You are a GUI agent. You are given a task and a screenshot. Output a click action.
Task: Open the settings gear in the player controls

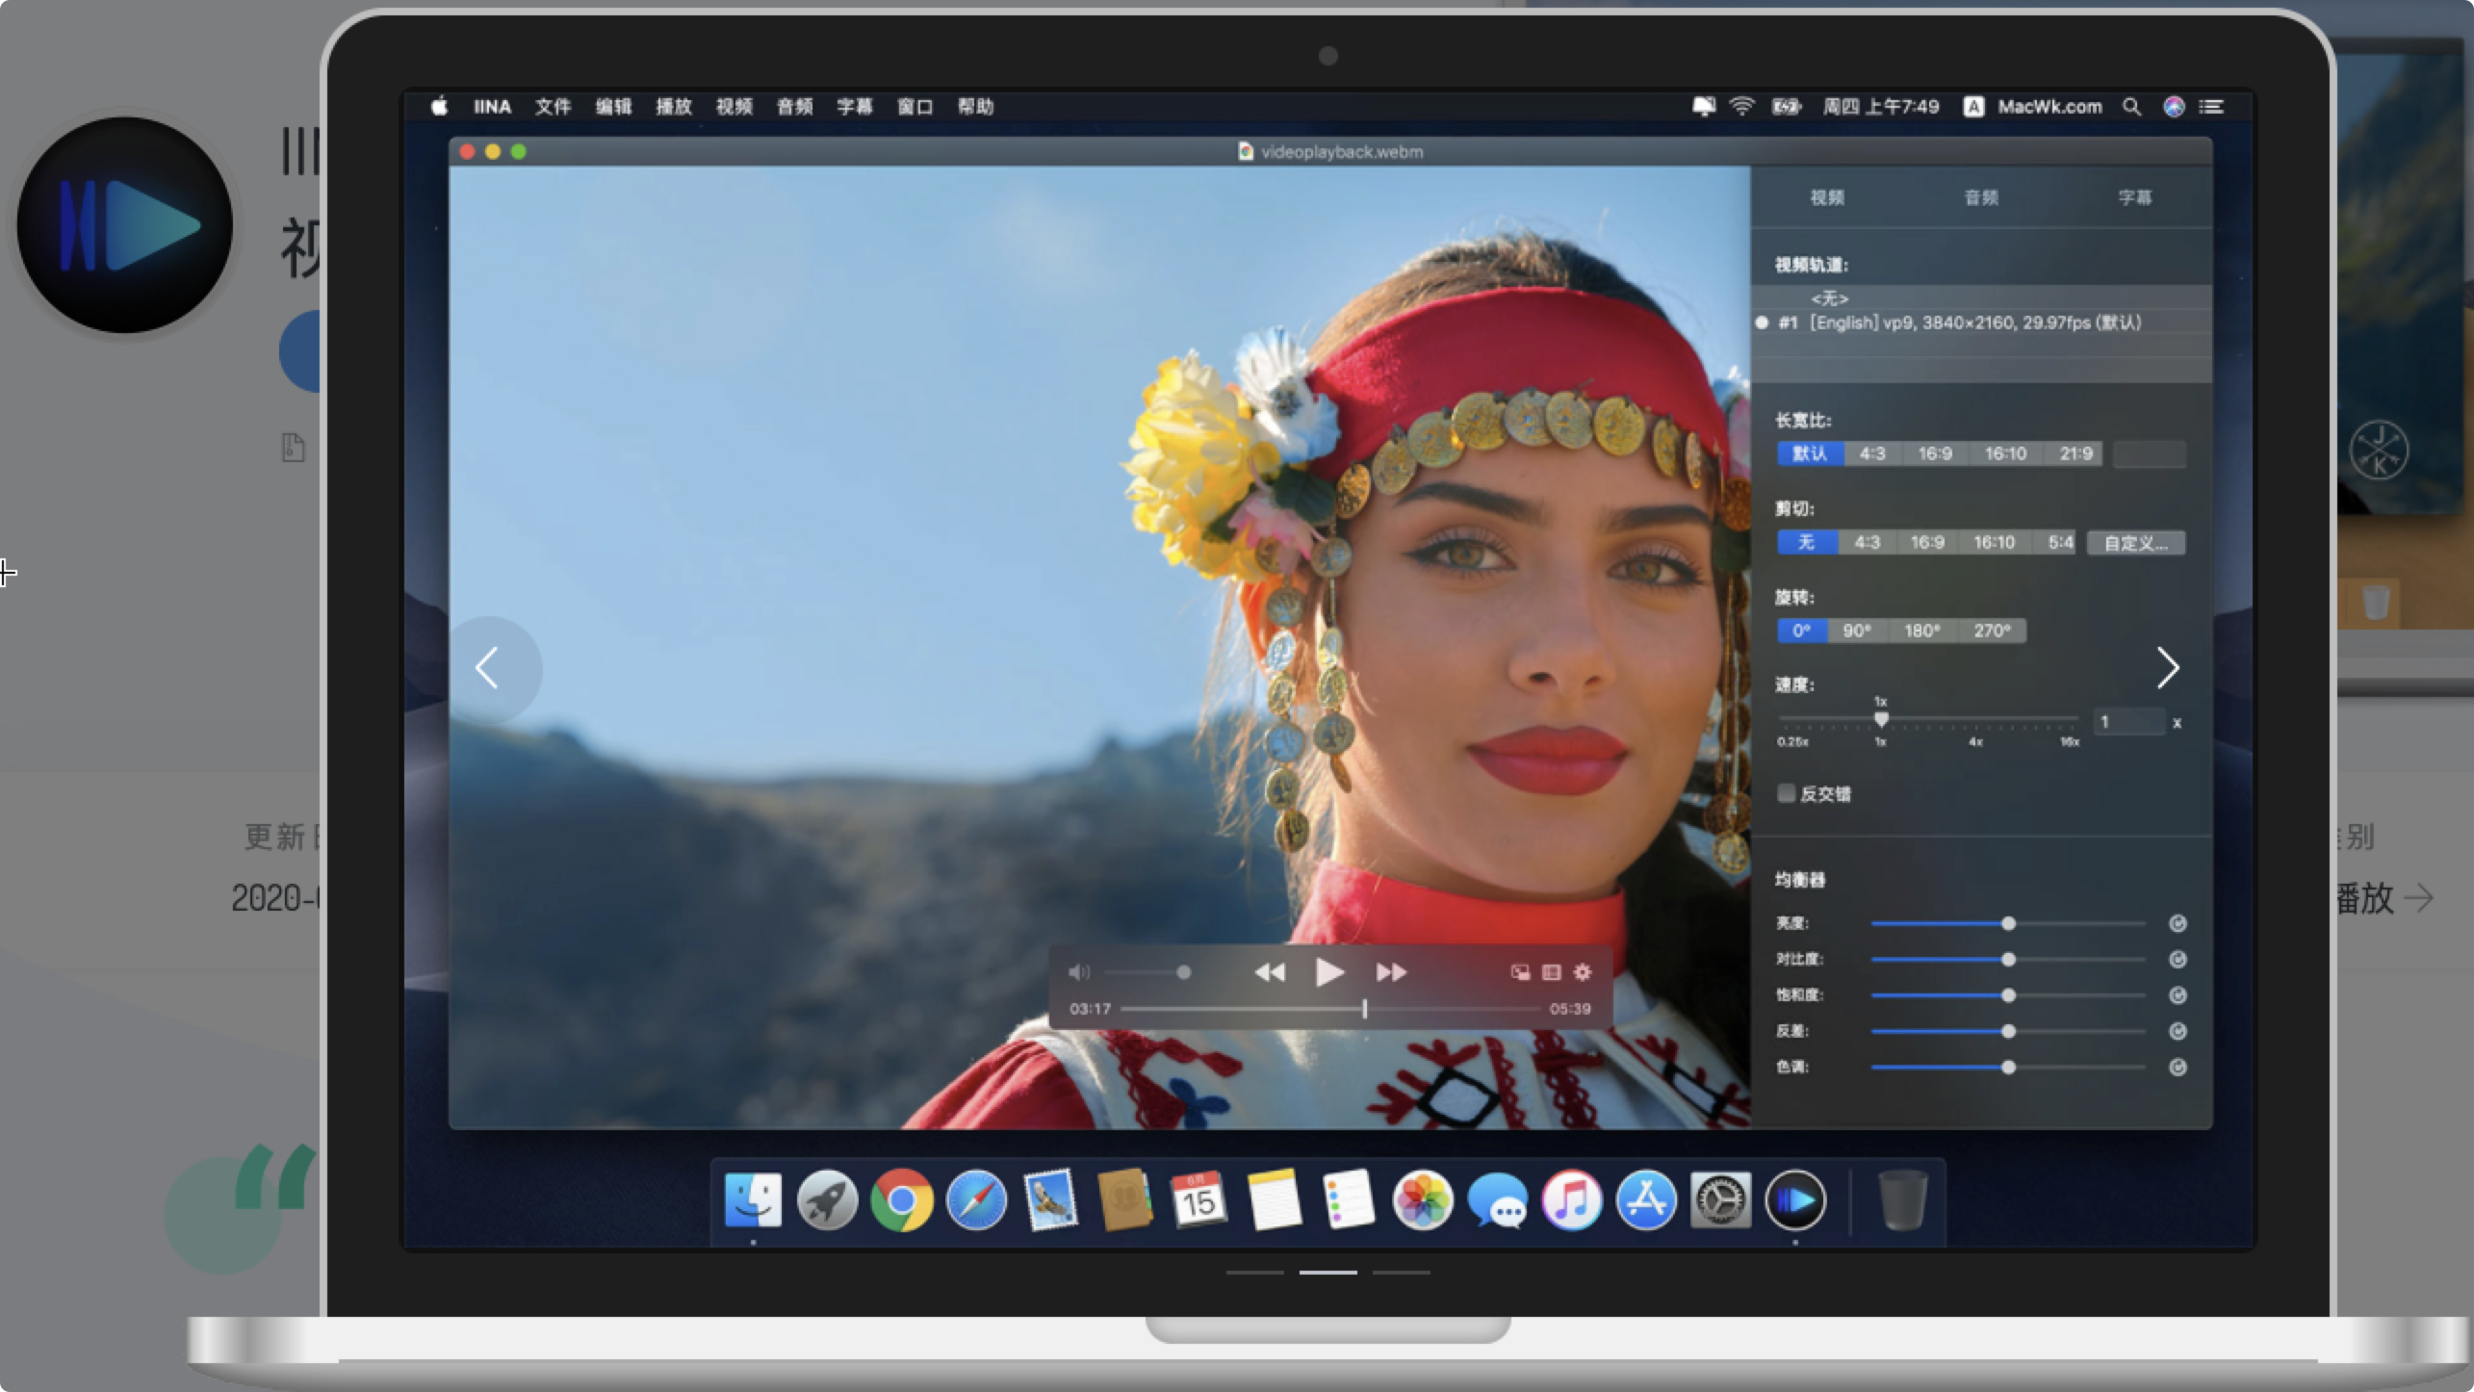point(1583,972)
